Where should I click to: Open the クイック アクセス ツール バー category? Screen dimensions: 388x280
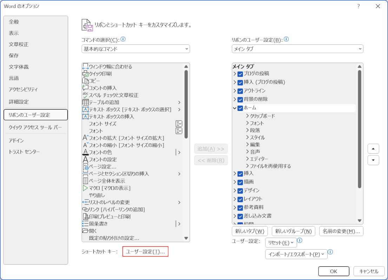(x=35, y=127)
